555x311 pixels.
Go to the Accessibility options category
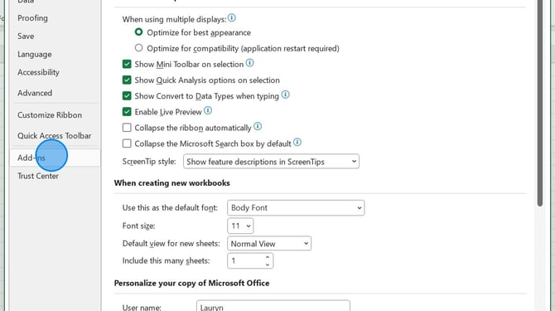[x=39, y=72]
